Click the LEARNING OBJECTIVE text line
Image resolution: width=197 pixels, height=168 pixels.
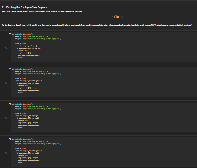[x=42, y=11]
